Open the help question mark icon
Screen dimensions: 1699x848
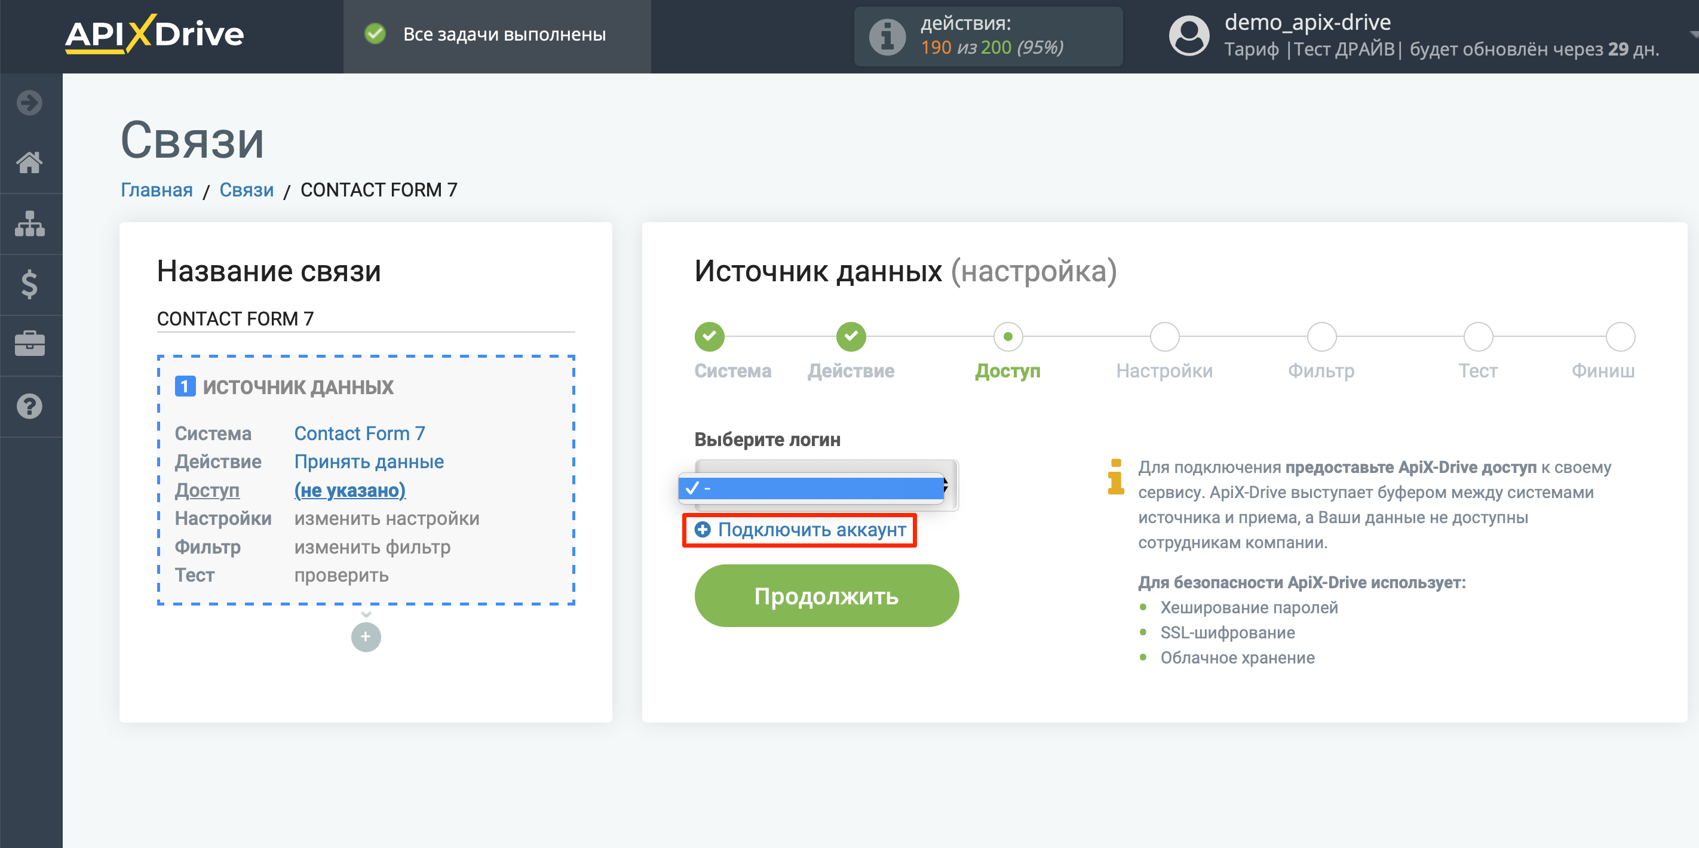[30, 406]
